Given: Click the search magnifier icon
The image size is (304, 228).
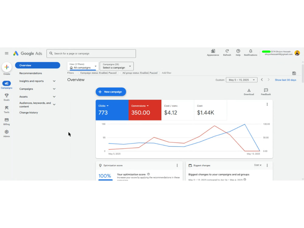Looking at the screenshot, I should [51, 53].
